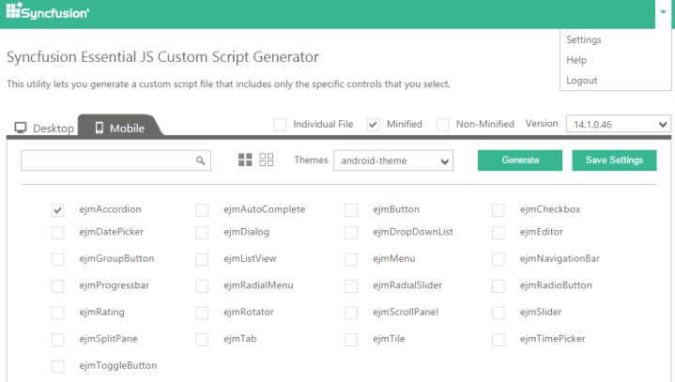675x382 pixels.
Task: Click the magnifier search icon
Action: point(200,160)
